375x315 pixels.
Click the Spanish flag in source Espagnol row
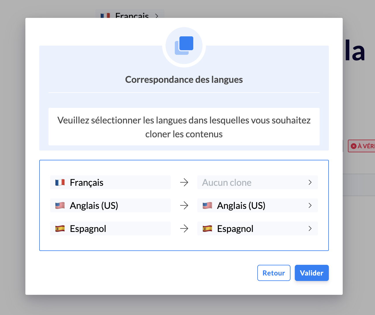(60, 229)
